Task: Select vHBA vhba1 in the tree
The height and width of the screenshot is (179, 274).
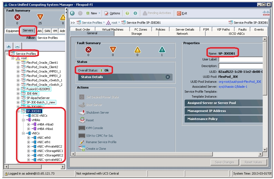Action: 45,129
